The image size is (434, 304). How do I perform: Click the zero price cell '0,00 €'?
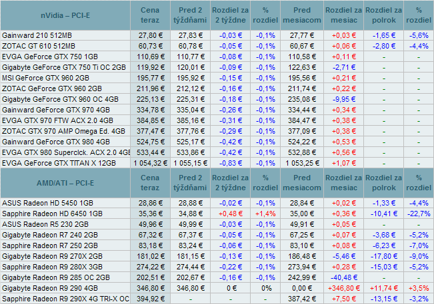coord(302,288)
